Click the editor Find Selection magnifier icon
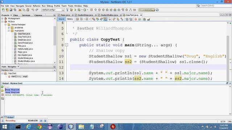This screenshot has height=130, width=232. click(94, 19)
